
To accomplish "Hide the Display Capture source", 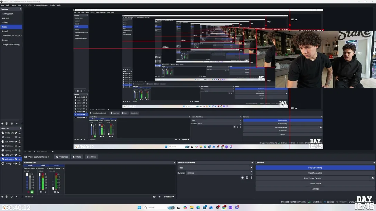I will tap(16, 164).
